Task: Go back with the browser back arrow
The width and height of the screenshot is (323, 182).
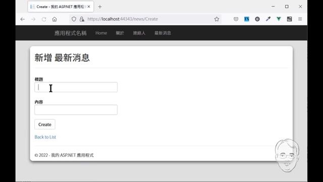Action: pyautogui.click(x=23, y=19)
